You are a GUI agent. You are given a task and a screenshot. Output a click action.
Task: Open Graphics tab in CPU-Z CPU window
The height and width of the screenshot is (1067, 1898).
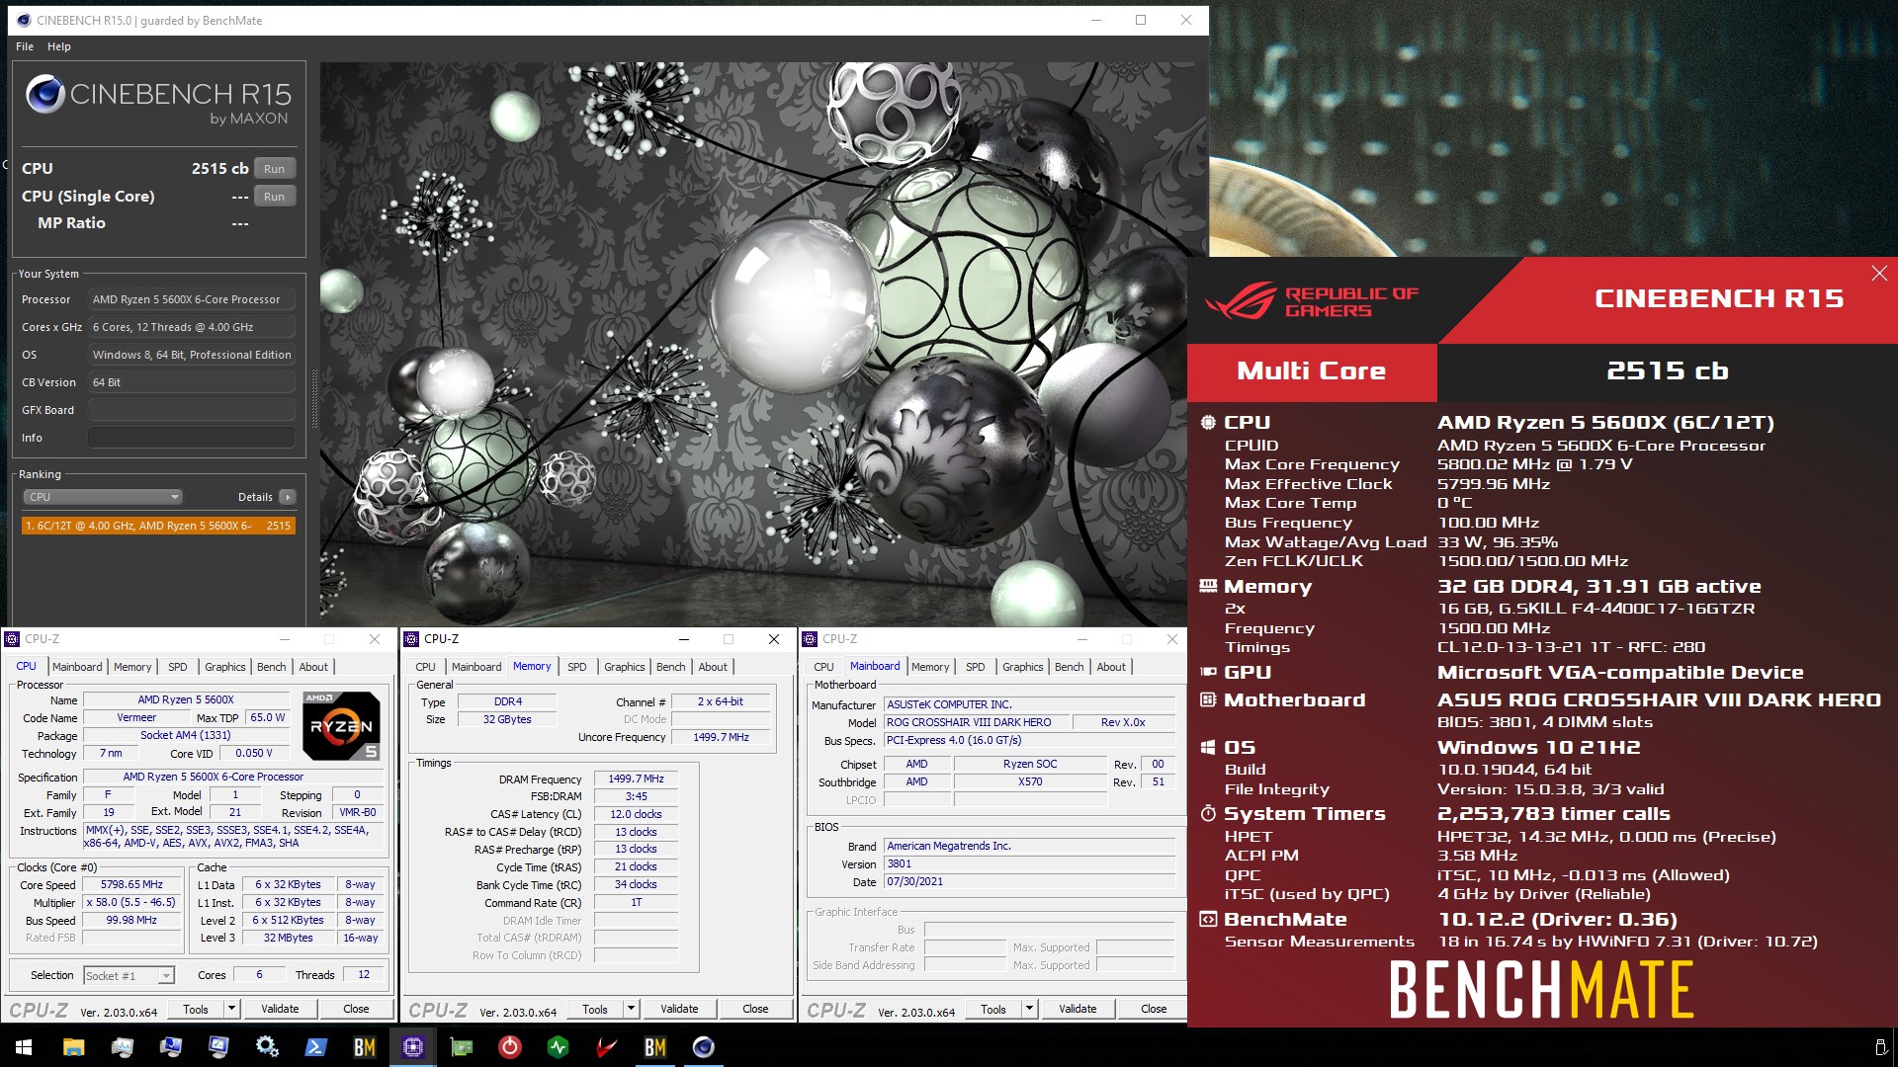coord(225,667)
